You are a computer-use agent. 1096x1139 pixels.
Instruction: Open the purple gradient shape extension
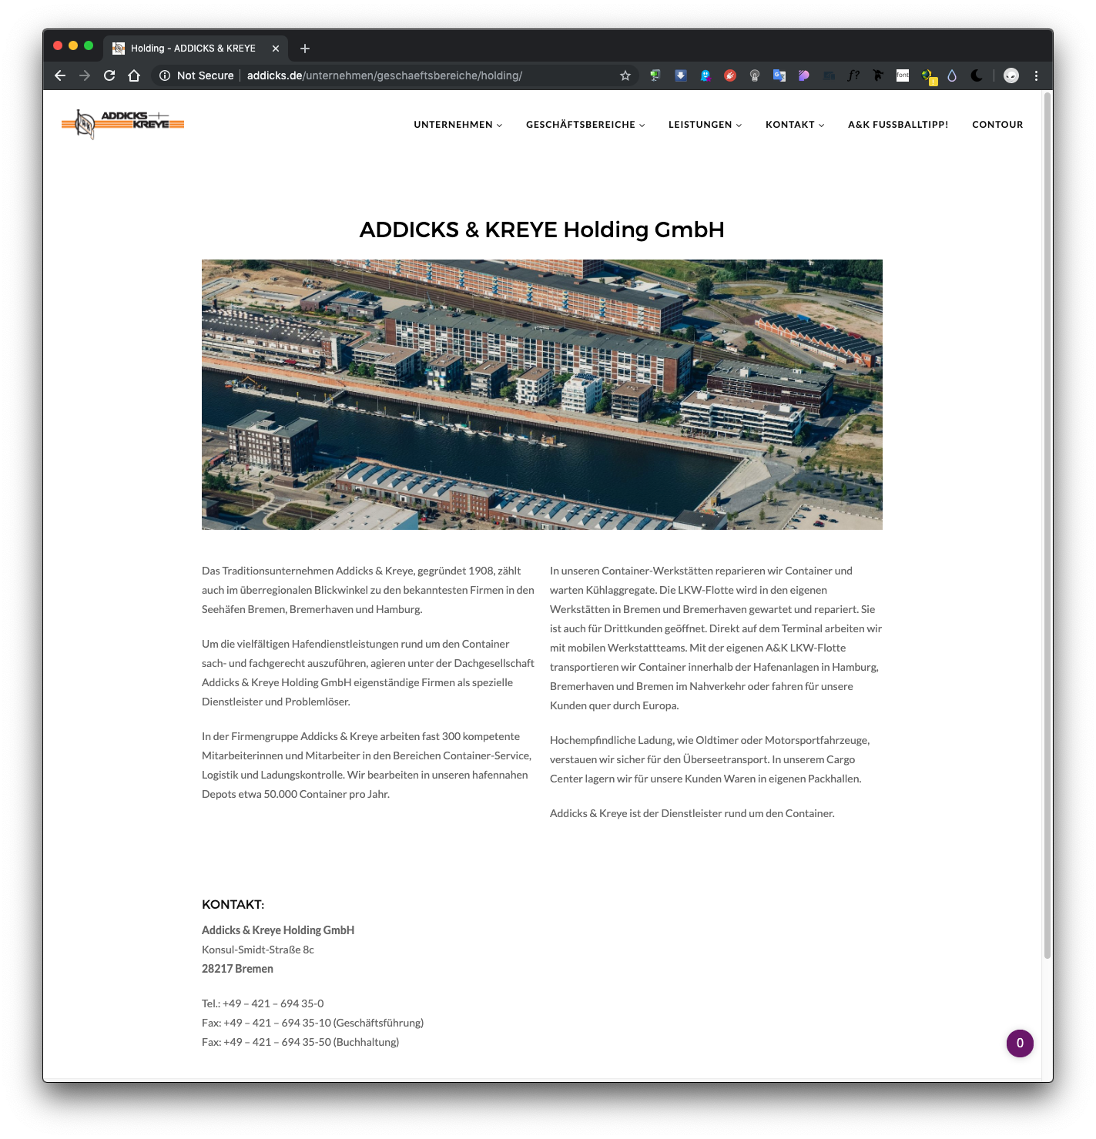804,75
